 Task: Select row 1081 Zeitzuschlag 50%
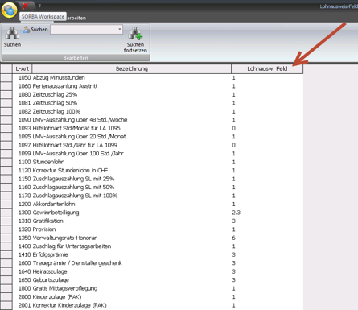pos(158,103)
